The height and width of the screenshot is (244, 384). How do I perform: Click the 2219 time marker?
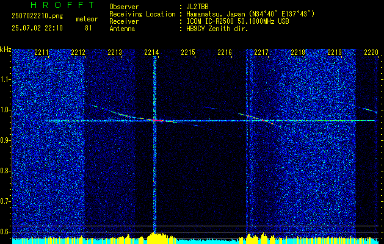[x=335, y=52]
